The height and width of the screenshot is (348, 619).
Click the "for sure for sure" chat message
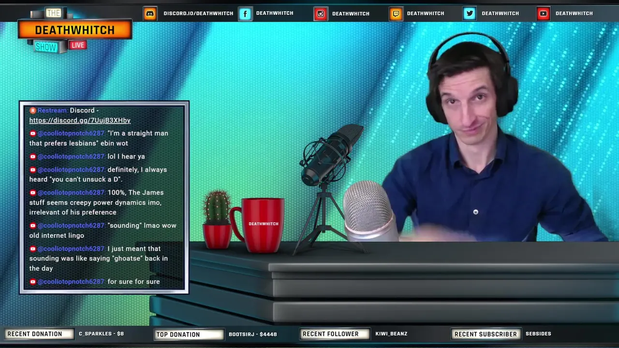pyautogui.click(x=133, y=282)
